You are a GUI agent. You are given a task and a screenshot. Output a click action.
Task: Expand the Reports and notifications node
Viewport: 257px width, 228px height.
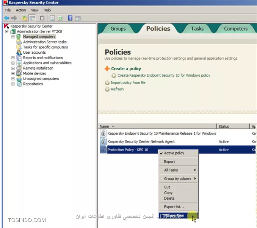13,58
